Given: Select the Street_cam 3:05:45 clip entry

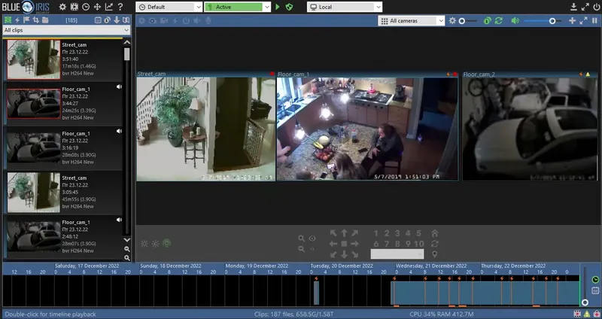Looking at the screenshot, I should tap(63, 193).
